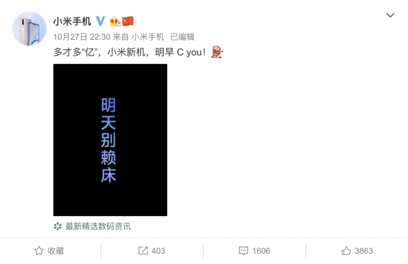
Task: Click the comment bubble icon
Action: (243, 251)
